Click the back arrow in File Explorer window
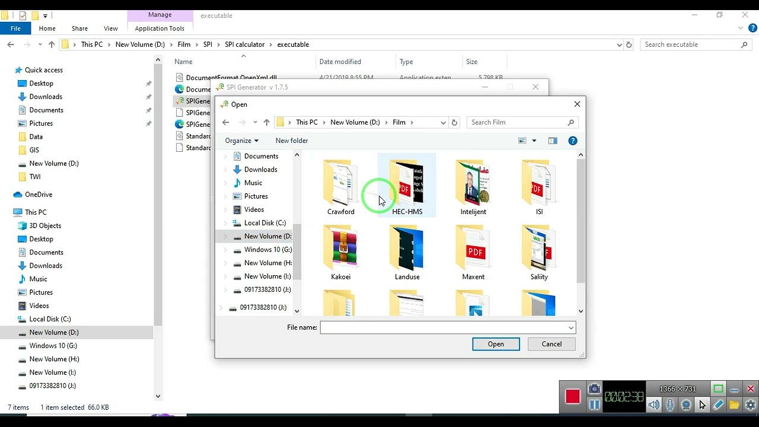 click(x=11, y=44)
